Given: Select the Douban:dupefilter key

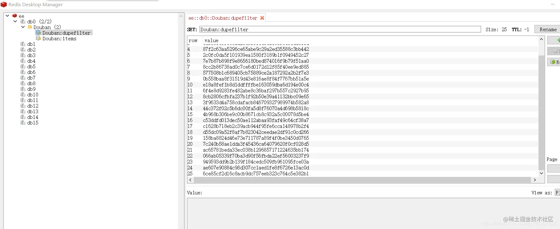Looking at the screenshot, I should pos(66,33).
